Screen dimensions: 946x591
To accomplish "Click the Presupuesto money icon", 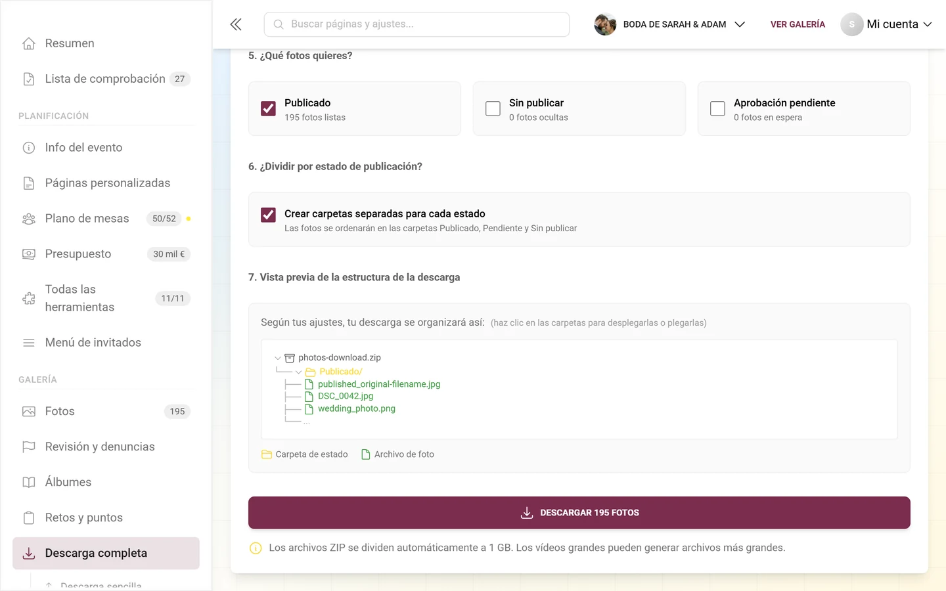I will coord(29,254).
